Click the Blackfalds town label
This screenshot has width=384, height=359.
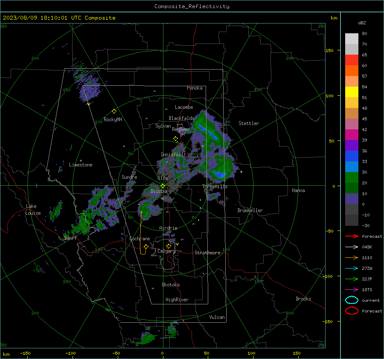(181, 118)
